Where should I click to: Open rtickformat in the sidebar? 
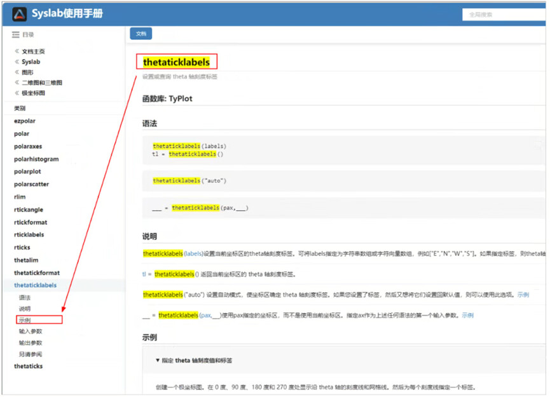coord(31,222)
